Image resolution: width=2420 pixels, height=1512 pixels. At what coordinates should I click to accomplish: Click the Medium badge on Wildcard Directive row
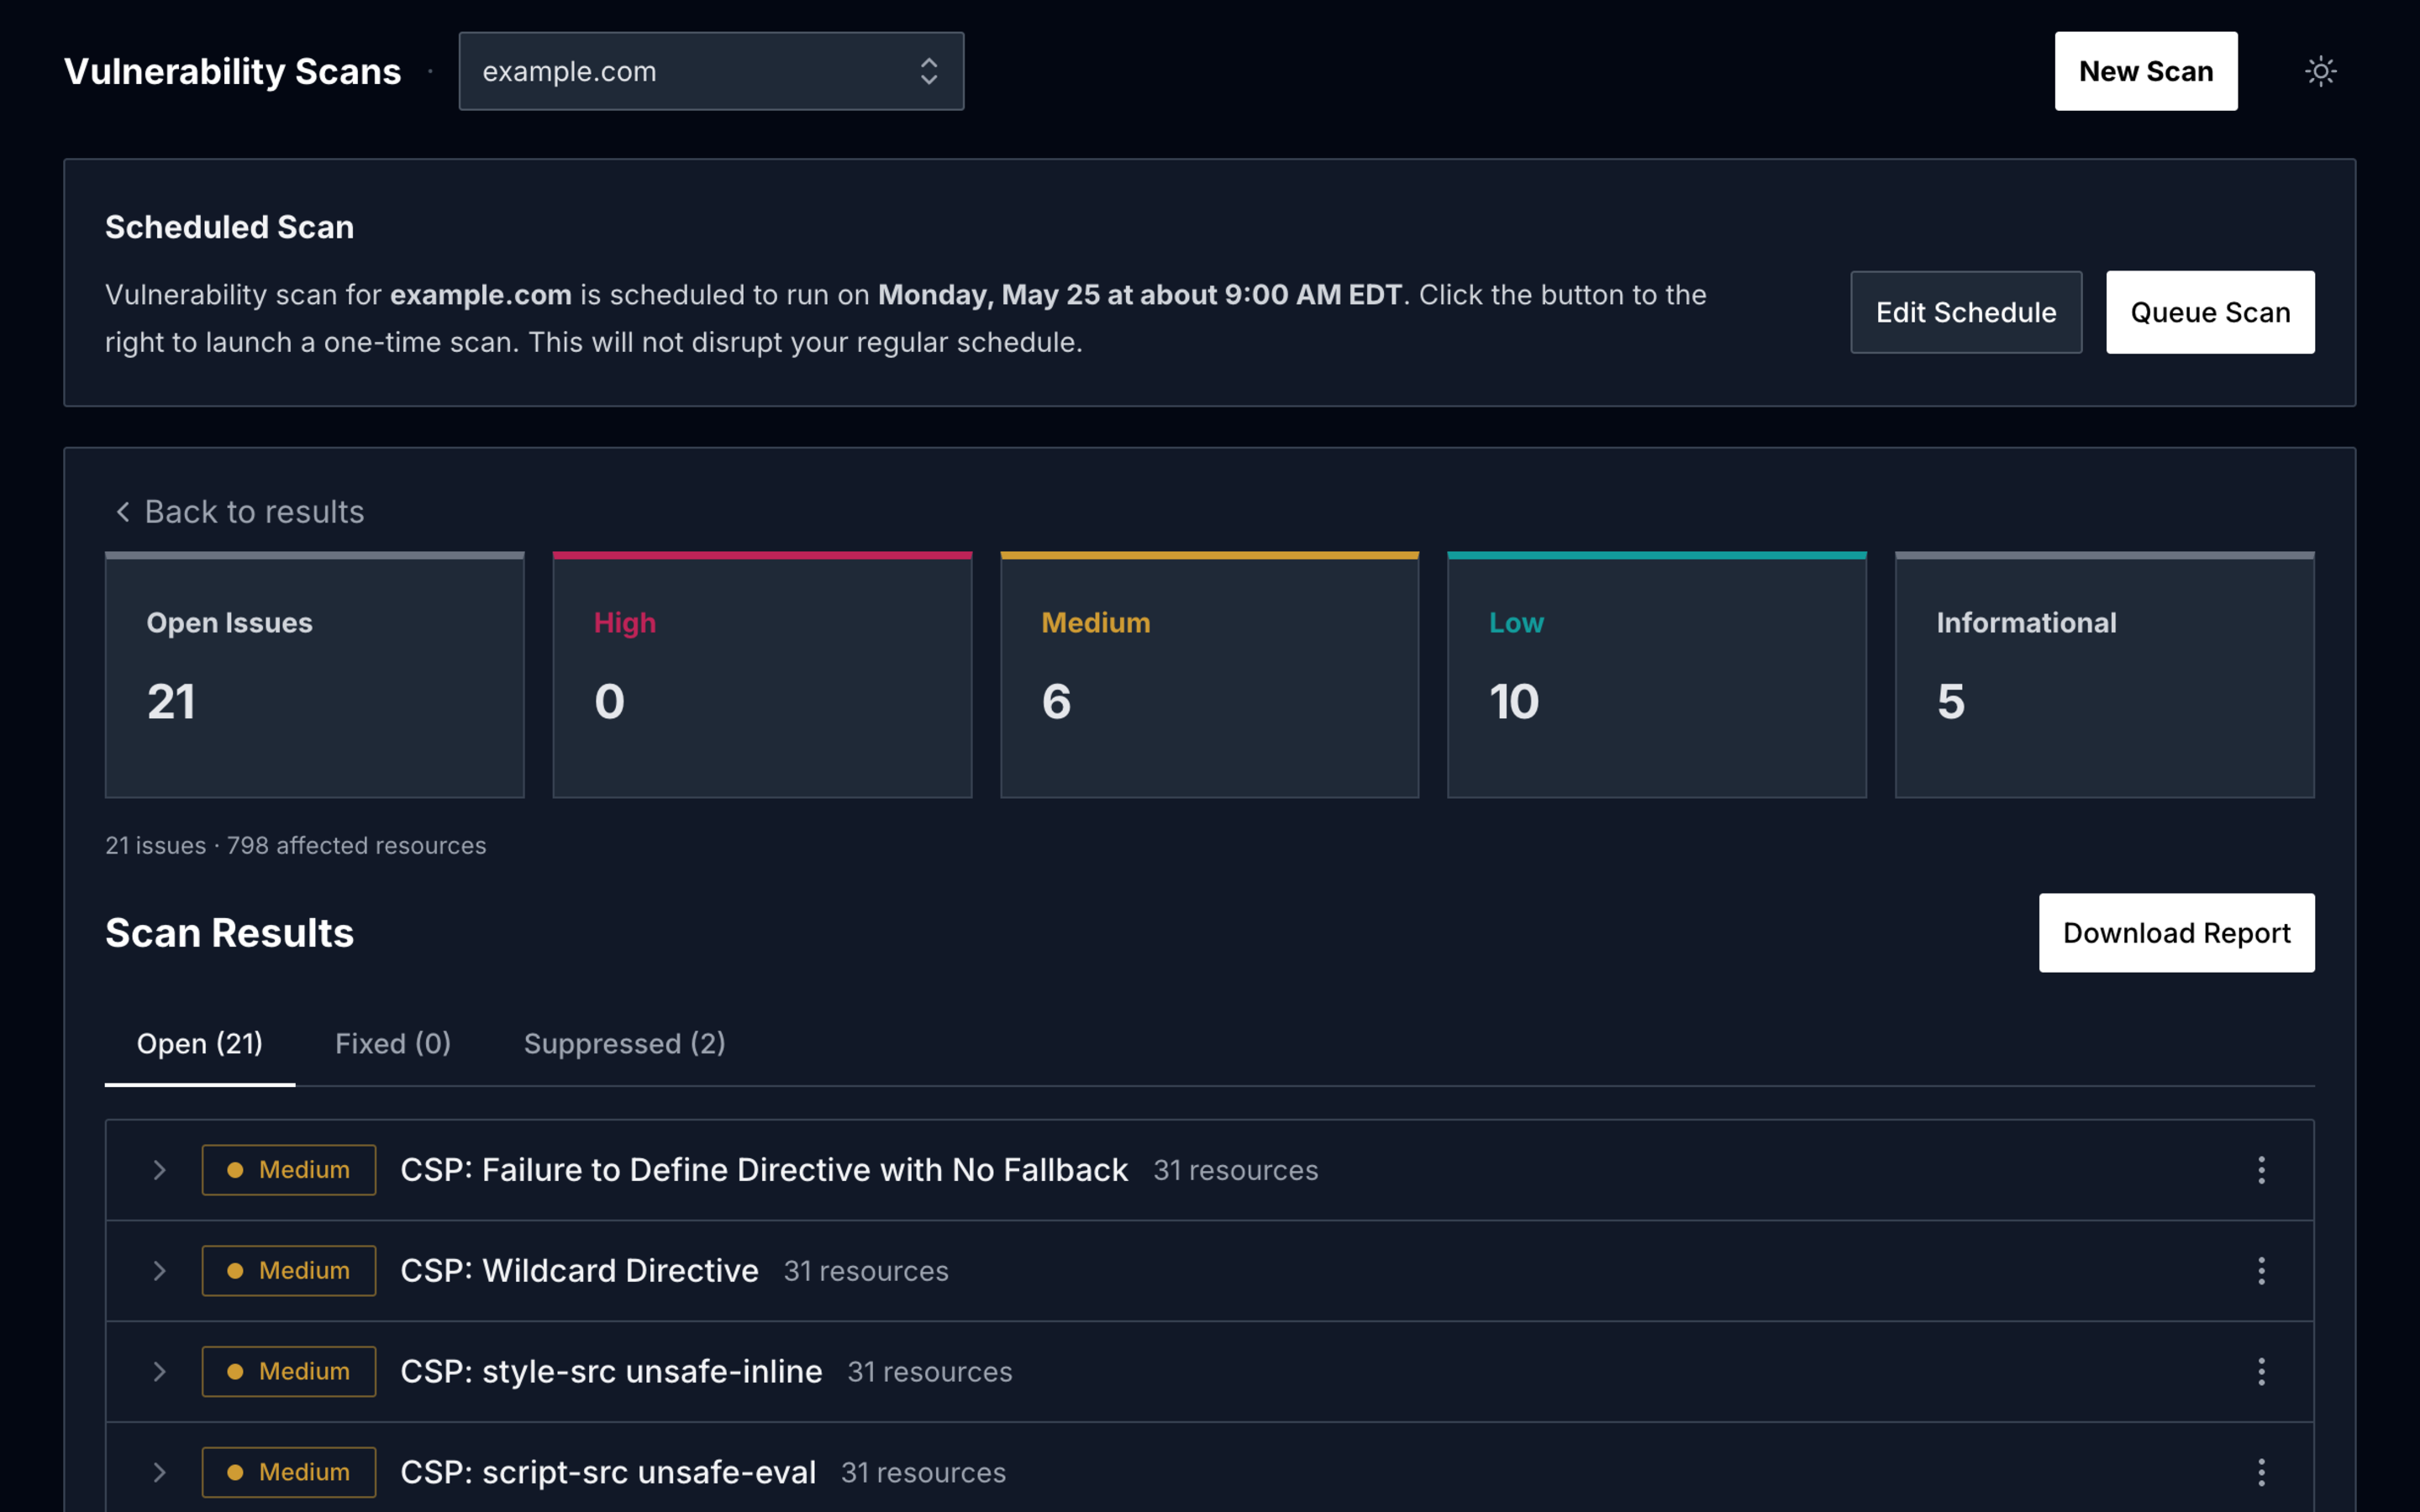289,1270
